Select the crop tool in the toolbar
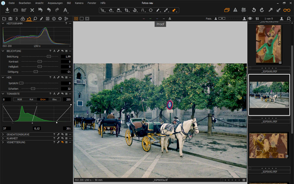Image resolution: width=294 pixels, height=184 pixels. 127,10
